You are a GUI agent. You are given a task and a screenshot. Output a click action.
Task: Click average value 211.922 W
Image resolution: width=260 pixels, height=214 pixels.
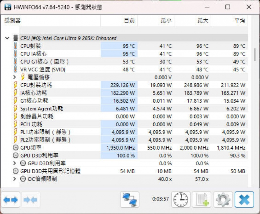pos(233,85)
